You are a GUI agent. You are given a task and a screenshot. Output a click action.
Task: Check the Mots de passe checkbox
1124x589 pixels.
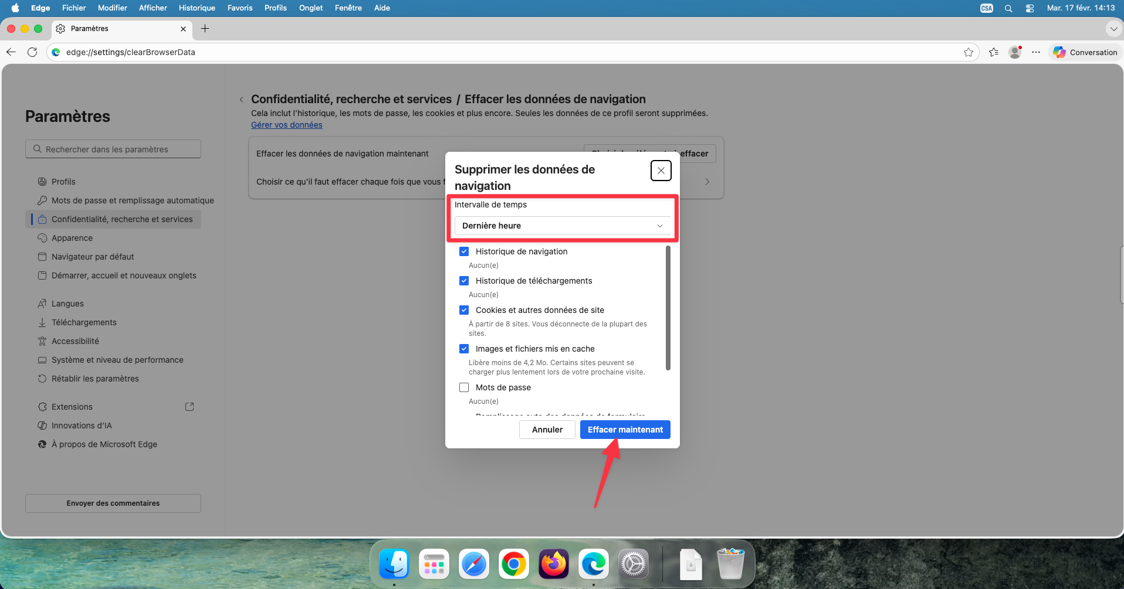(x=464, y=387)
